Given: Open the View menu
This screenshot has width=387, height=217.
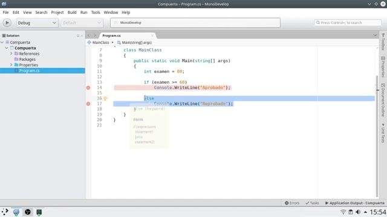Looking at the screenshot, I should click(27, 12).
